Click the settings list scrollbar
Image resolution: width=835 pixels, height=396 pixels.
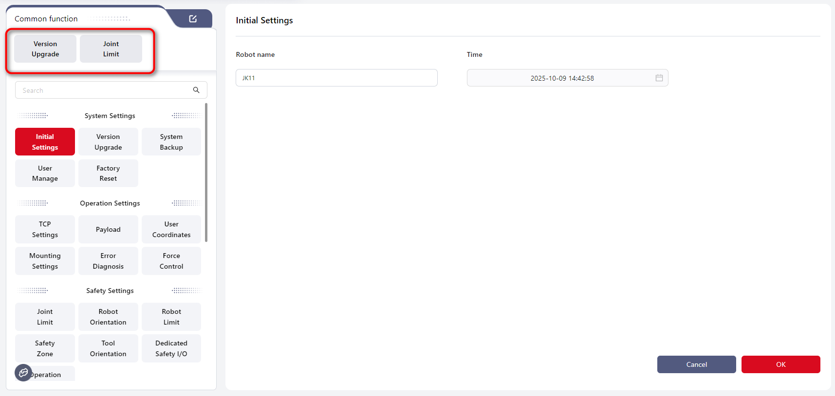point(206,172)
